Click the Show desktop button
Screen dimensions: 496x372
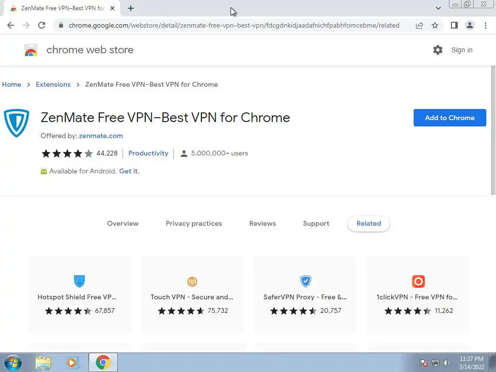click(493, 362)
